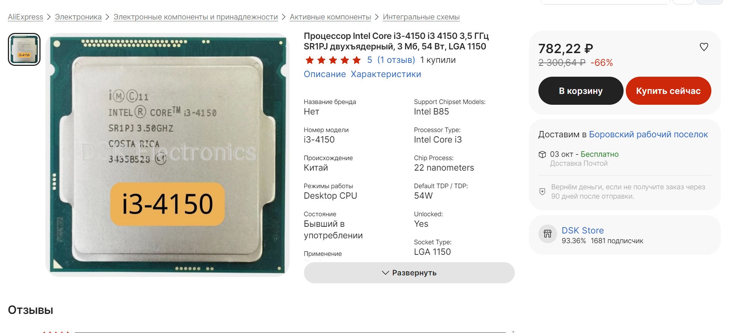Viewport: 741px width, 333px height.
Task: Open the Характеристики tab
Action: point(386,74)
